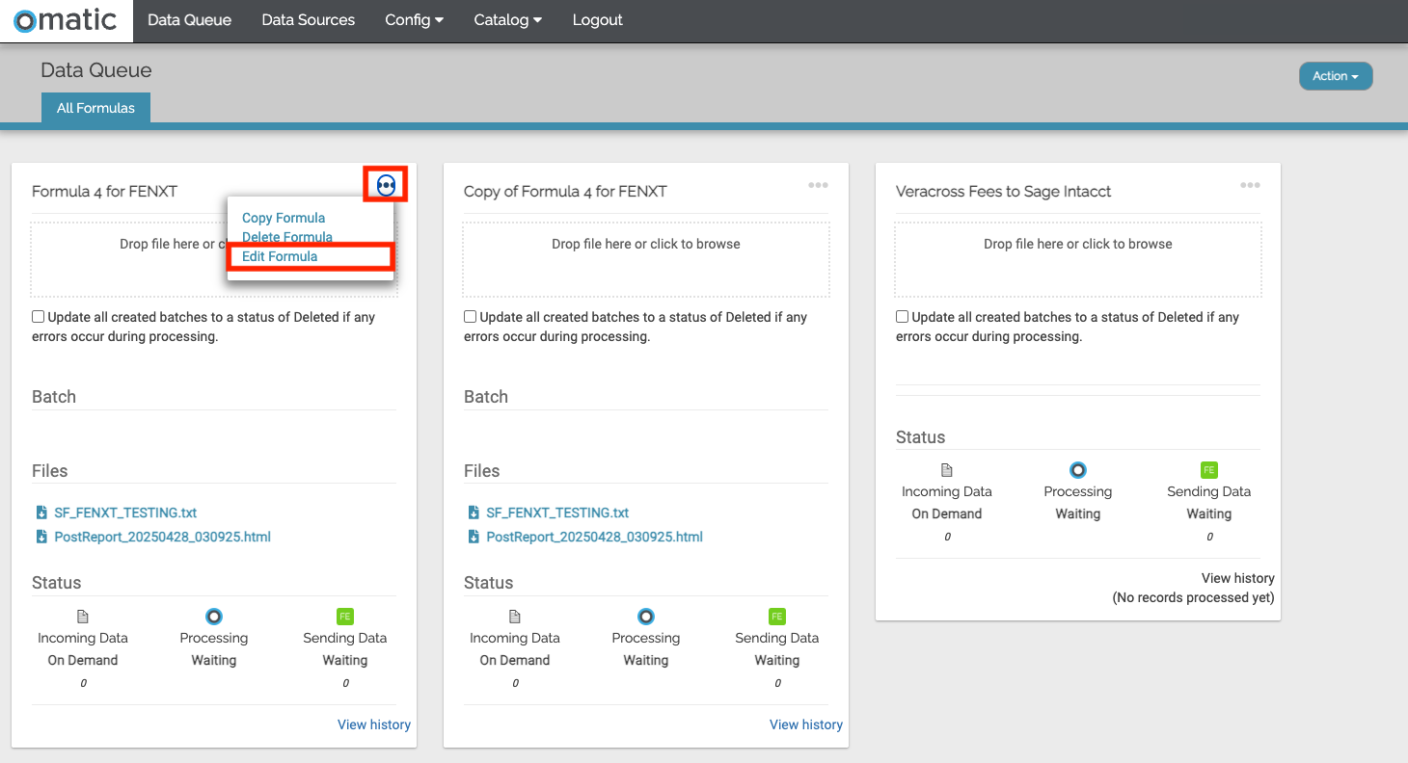Click Batch heading in Formula 4 card
This screenshot has height=763, width=1408.
[54, 397]
